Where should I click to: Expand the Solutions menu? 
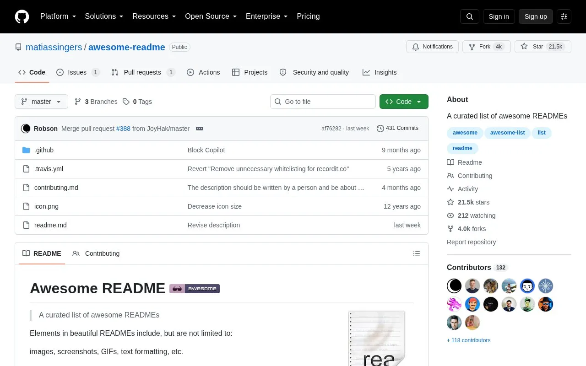(104, 16)
